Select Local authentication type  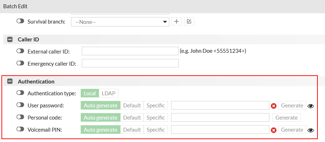pyautogui.click(x=90, y=93)
